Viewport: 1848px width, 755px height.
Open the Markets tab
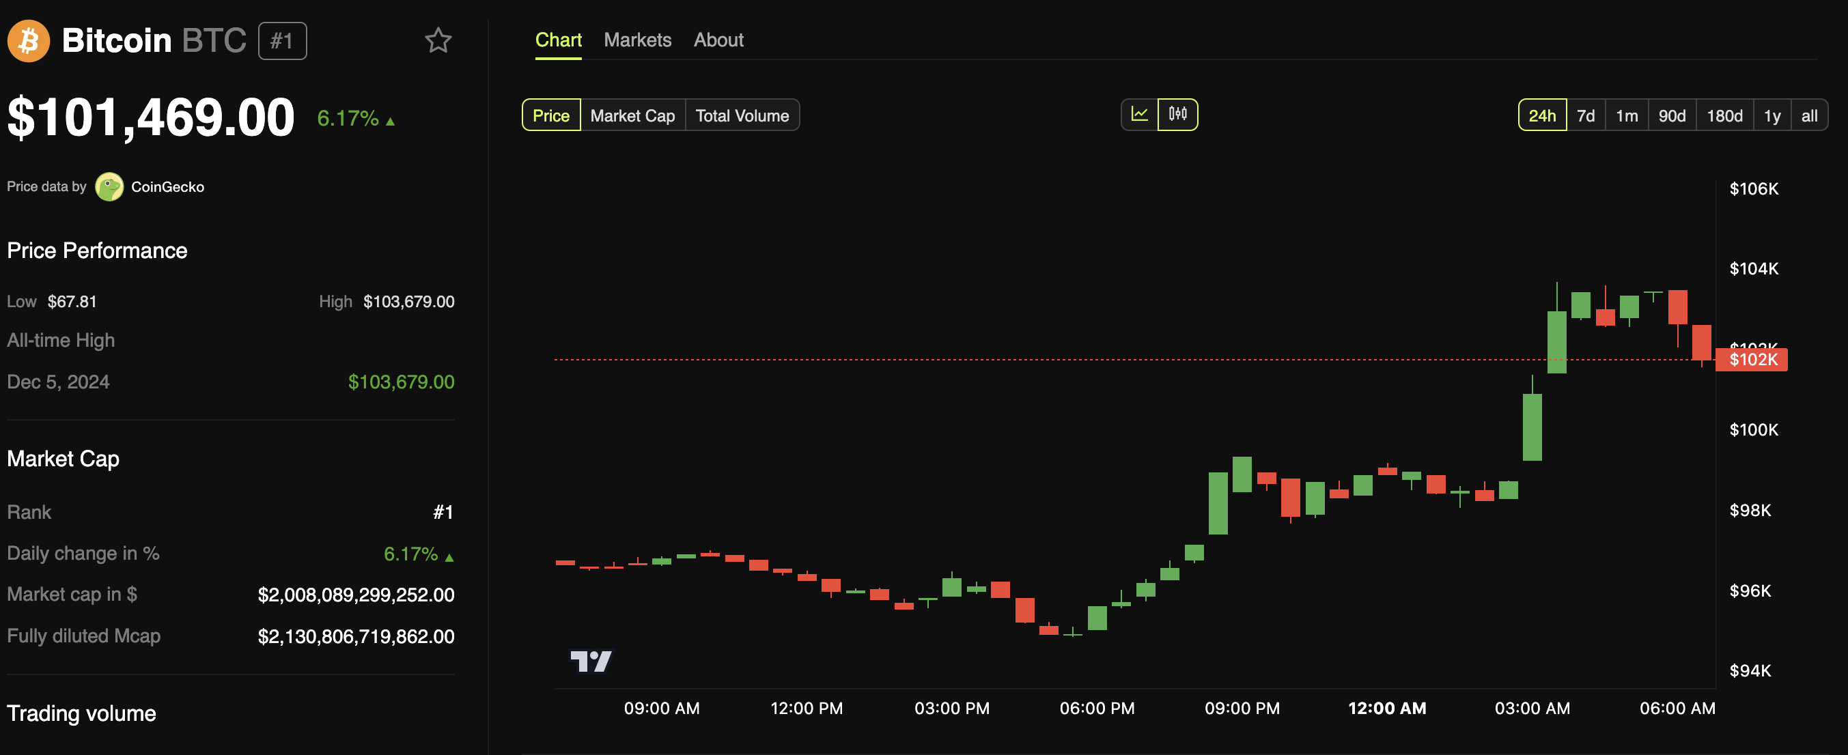click(x=637, y=40)
